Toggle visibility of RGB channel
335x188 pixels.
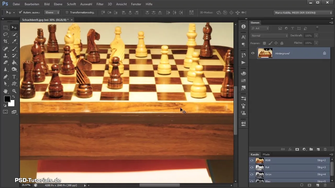[x=252, y=160]
